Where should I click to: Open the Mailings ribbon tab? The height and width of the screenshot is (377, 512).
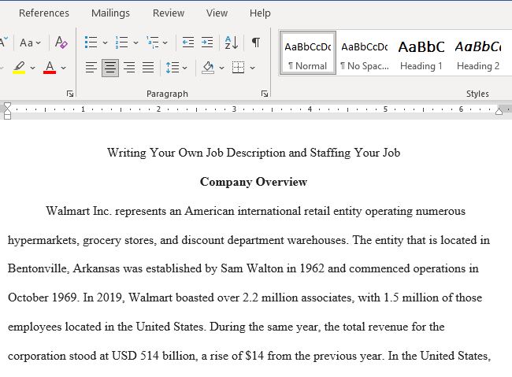(x=110, y=13)
